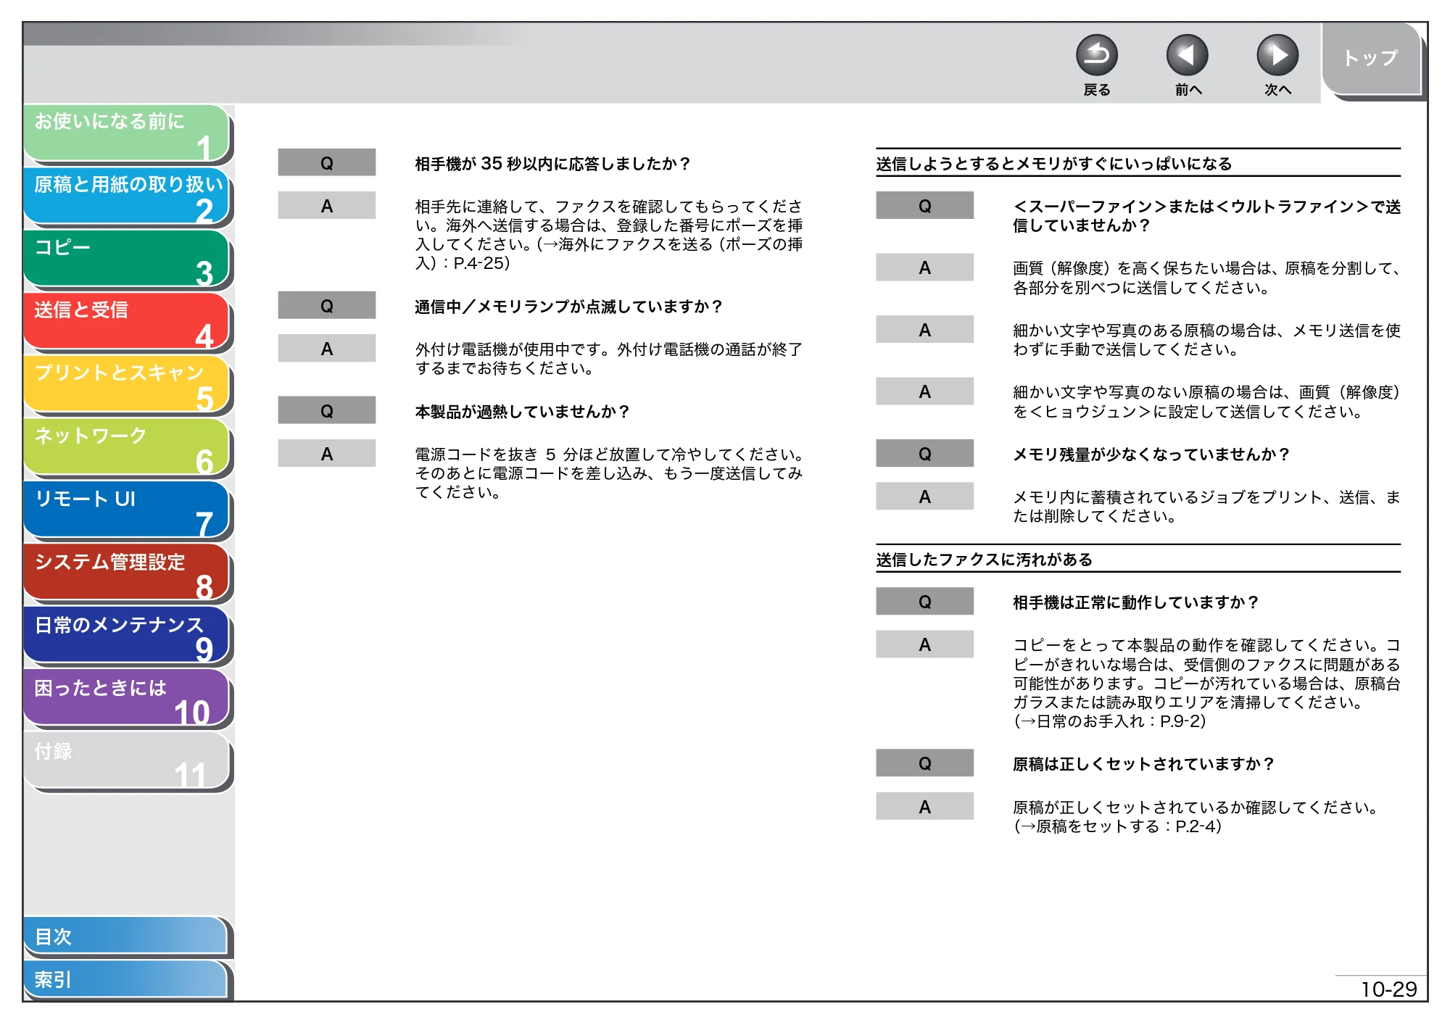Click the answer starting 電源コードを抜き 5 分ほど
1450x1025 pixels.
[609, 473]
